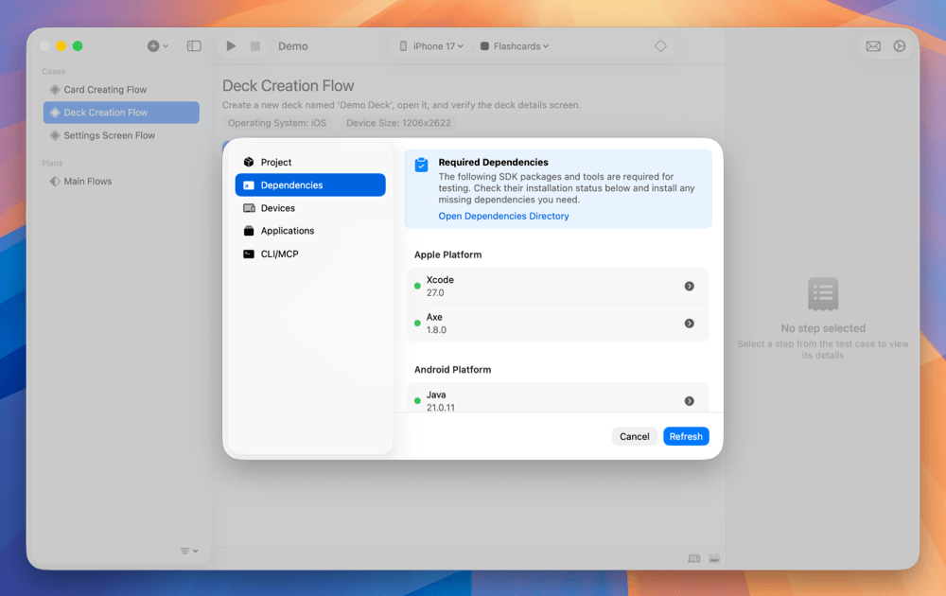The height and width of the screenshot is (596, 946).
Task: Expand Xcode dependency details arrow
Action: pyautogui.click(x=689, y=286)
